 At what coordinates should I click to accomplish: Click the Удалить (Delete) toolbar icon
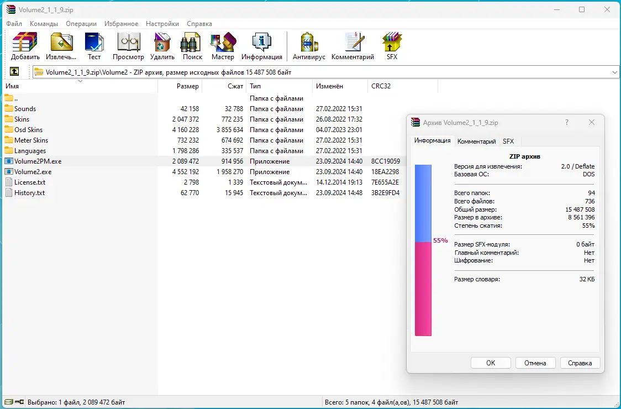[x=162, y=42]
